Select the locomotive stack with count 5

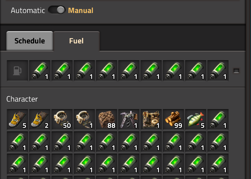(17, 119)
